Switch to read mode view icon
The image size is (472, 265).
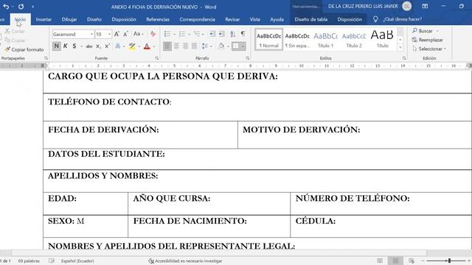click(x=380, y=261)
